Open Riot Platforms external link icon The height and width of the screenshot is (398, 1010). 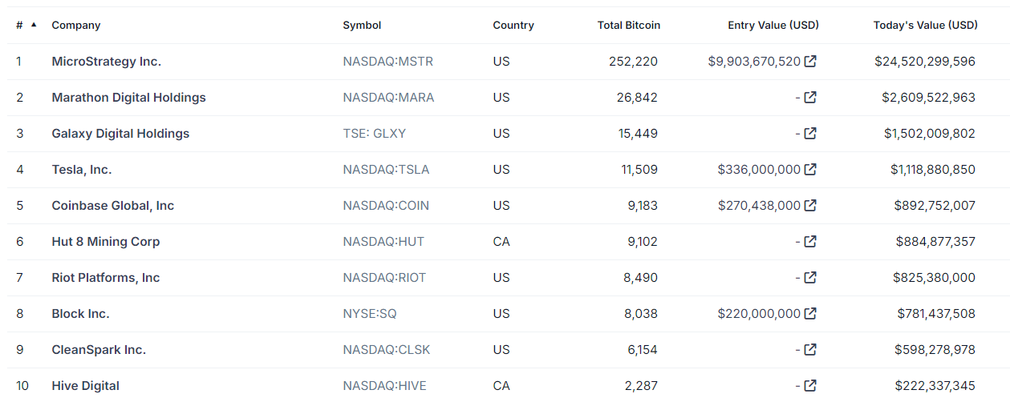point(810,278)
